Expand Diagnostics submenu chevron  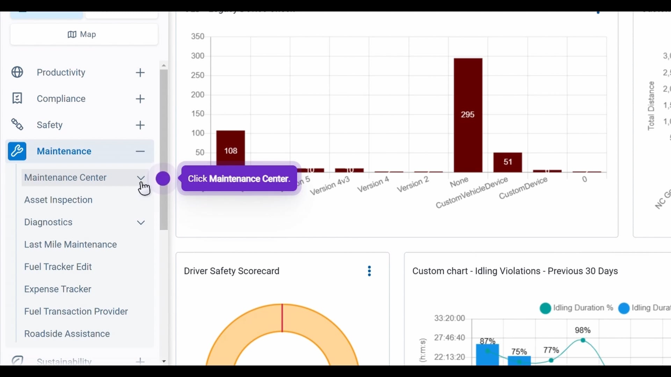[141, 223]
